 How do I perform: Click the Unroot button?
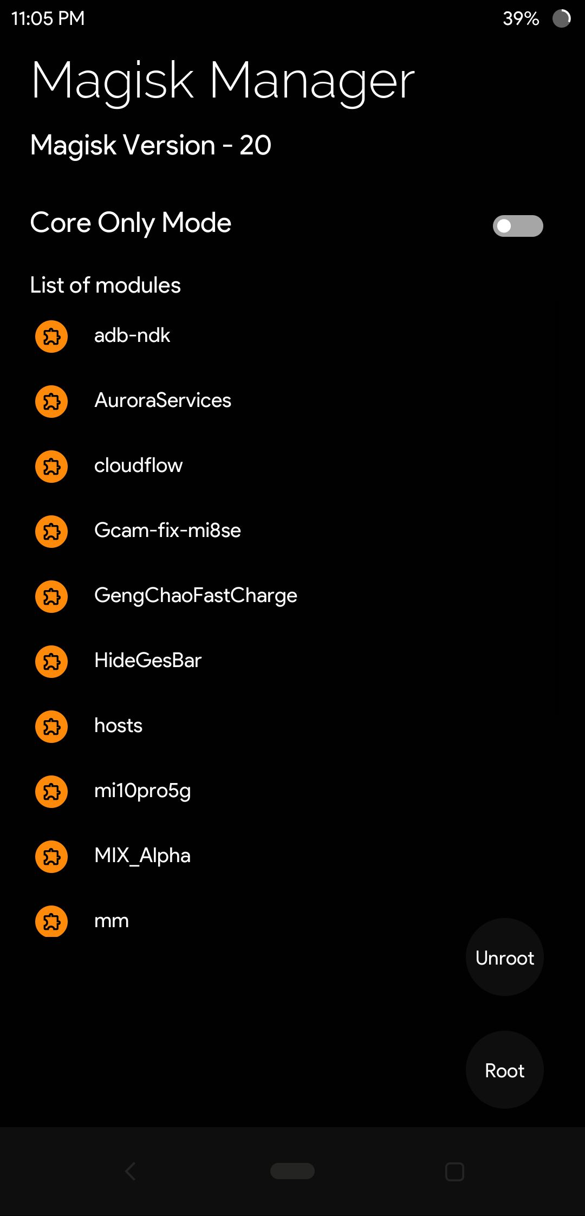coord(505,958)
